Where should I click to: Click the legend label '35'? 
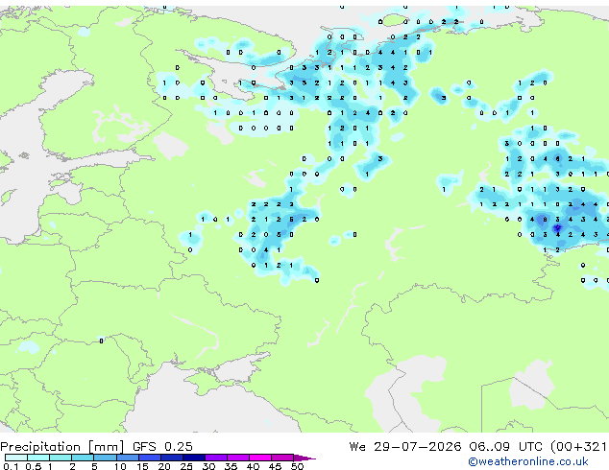click(x=231, y=466)
